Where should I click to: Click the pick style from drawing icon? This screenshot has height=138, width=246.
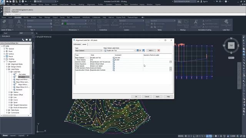(x=143, y=50)
